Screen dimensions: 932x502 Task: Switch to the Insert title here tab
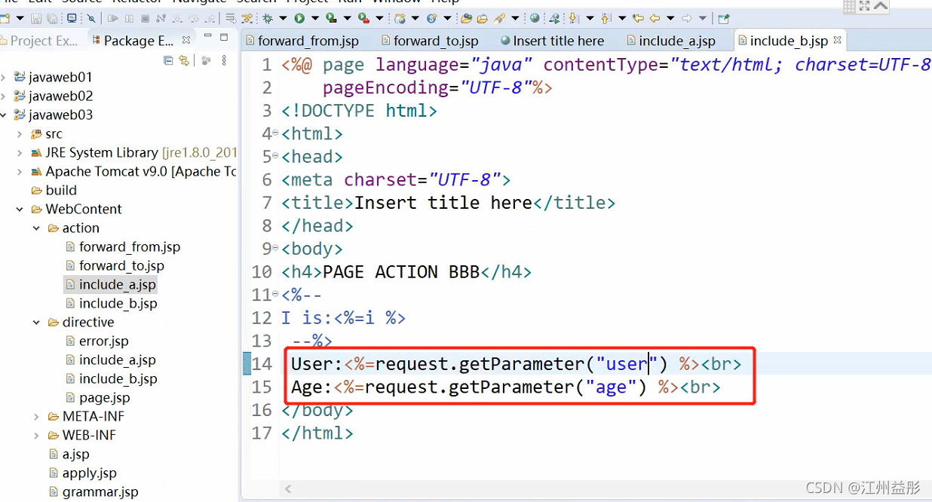pos(552,41)
